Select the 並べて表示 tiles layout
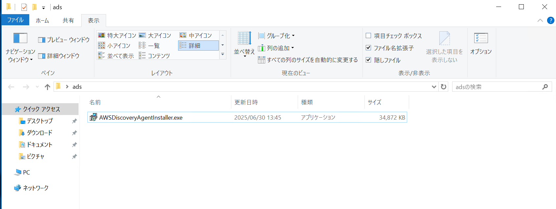 (x=116, y=56)
